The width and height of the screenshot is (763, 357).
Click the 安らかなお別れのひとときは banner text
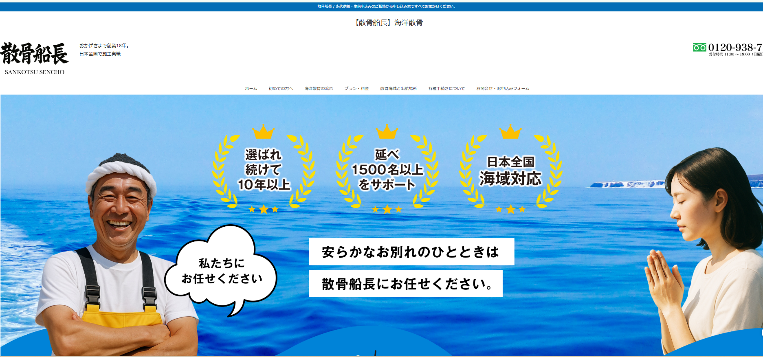tap(411, 252)
